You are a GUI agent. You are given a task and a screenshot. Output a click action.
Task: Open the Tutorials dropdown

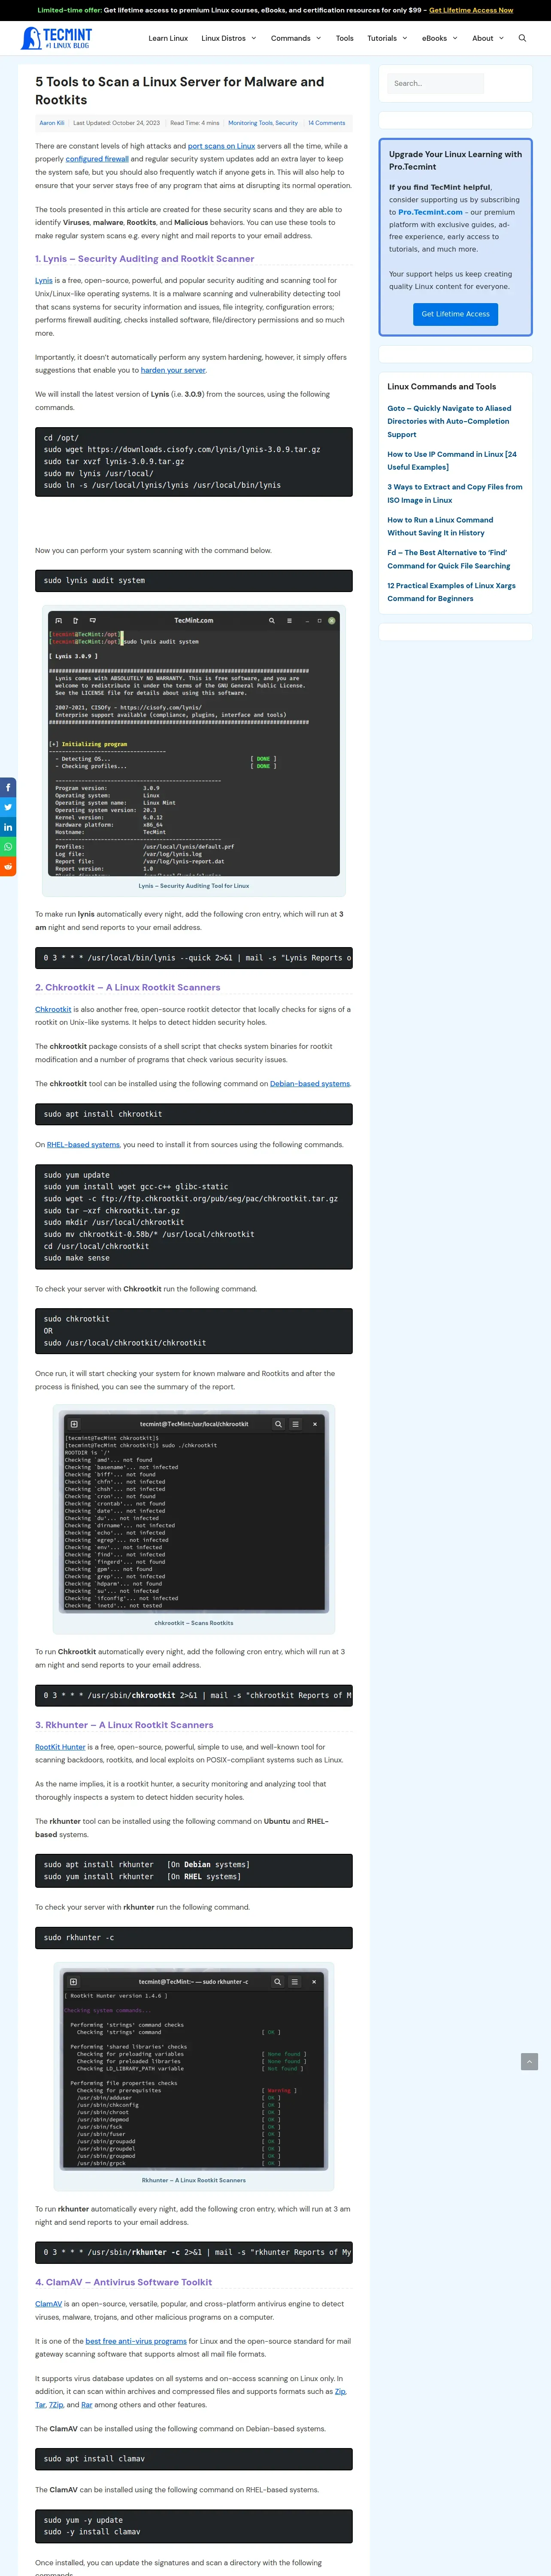click(x=387, y=38)
